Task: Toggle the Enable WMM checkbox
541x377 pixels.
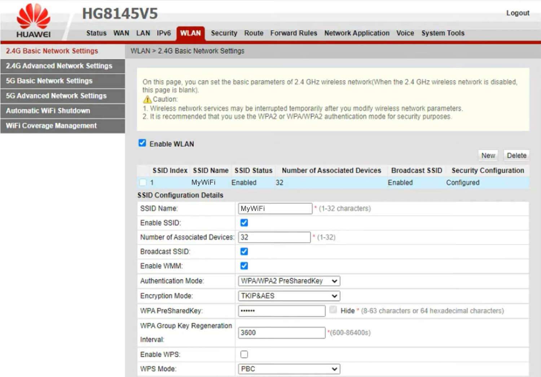Action: click(x=244, y=266)
